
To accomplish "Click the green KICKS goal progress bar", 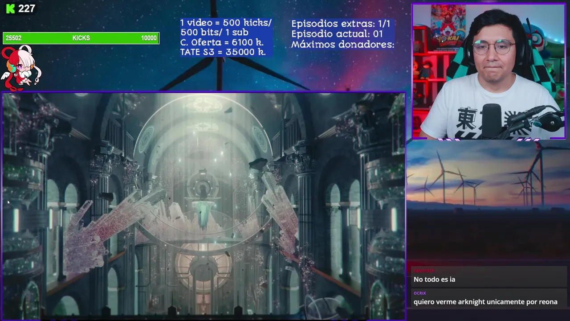I will coord(81,38).
